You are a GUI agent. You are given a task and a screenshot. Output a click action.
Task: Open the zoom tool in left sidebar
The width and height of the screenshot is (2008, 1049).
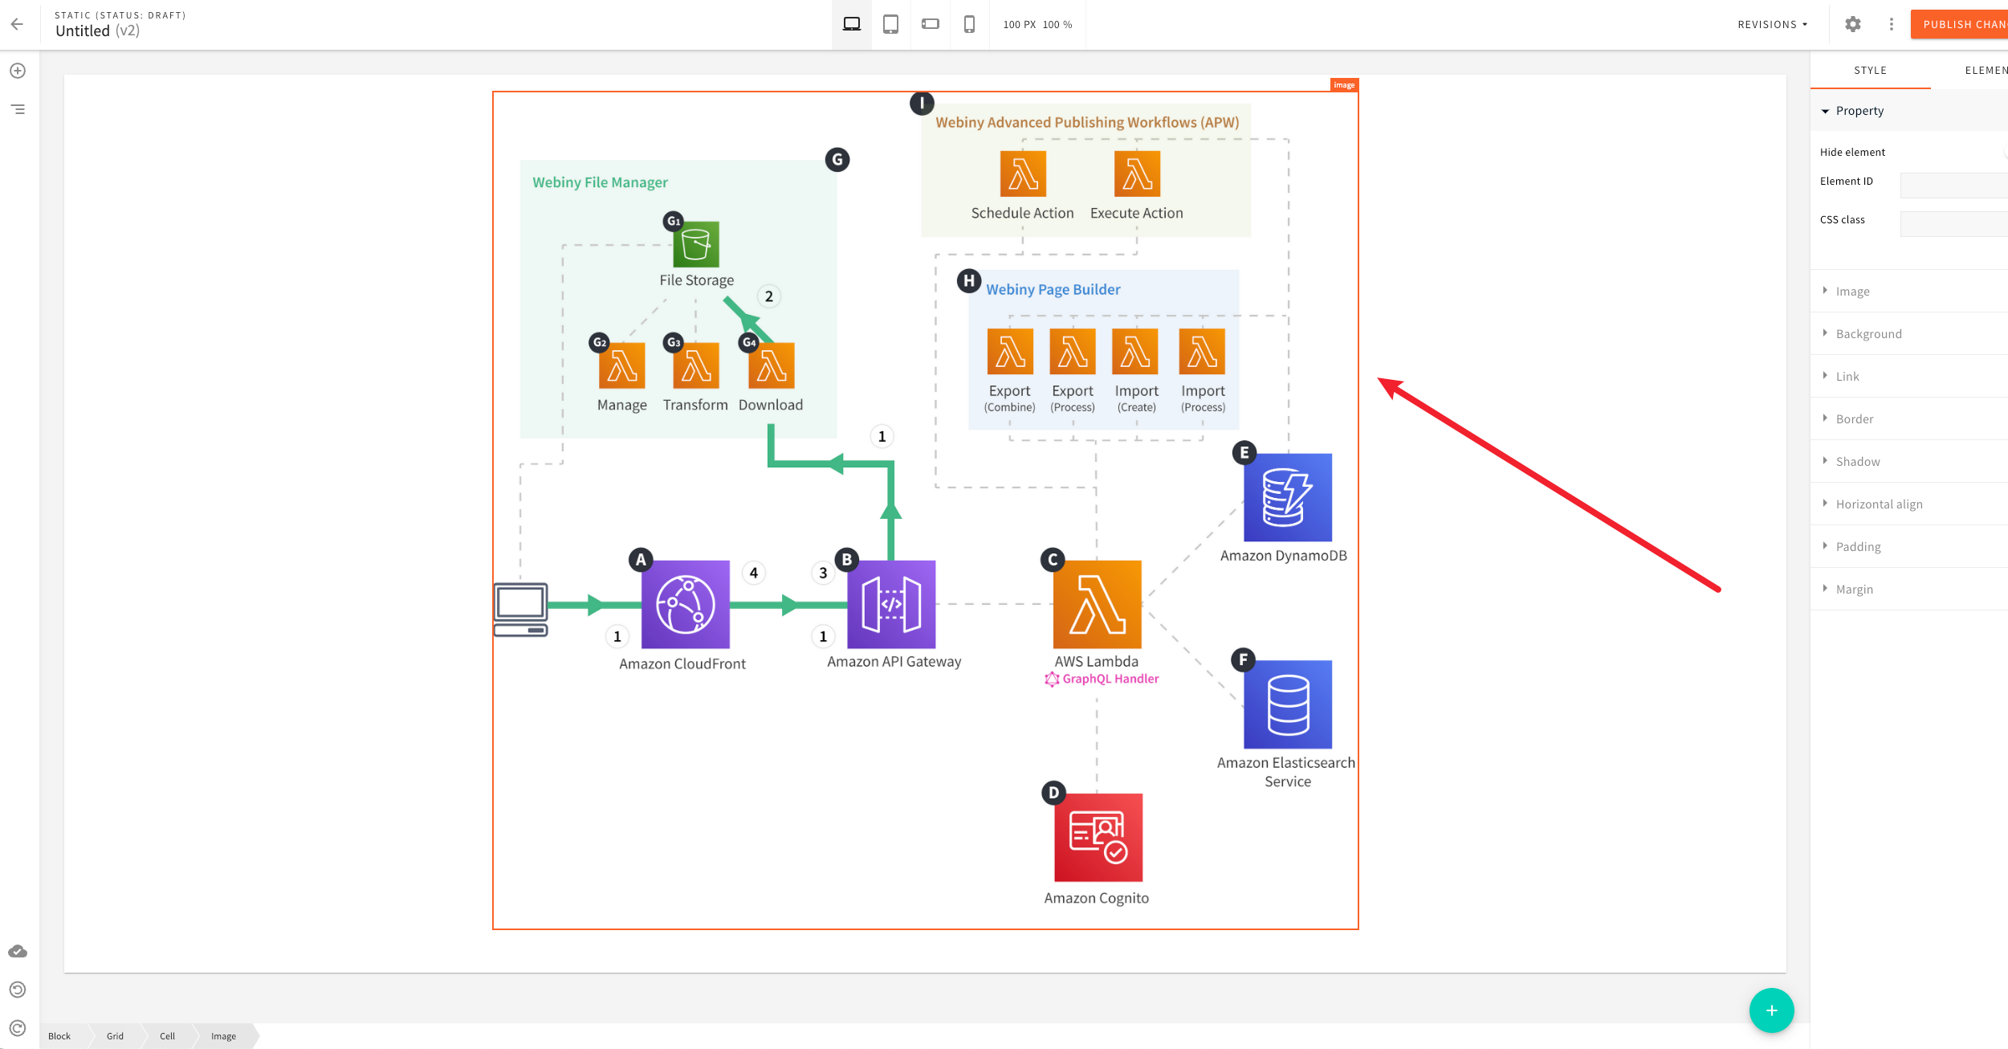18,70
